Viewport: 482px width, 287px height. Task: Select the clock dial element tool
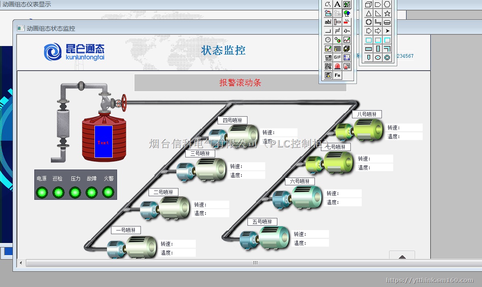[x=328, y=39]
